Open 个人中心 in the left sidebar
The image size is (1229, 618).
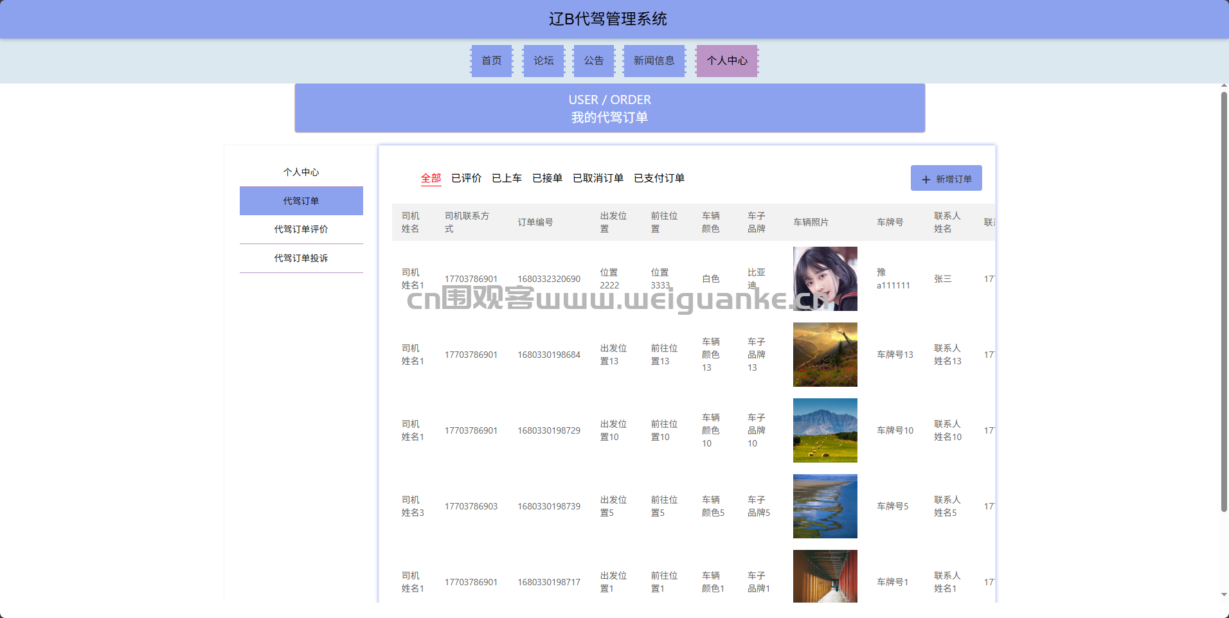point(301,172)
